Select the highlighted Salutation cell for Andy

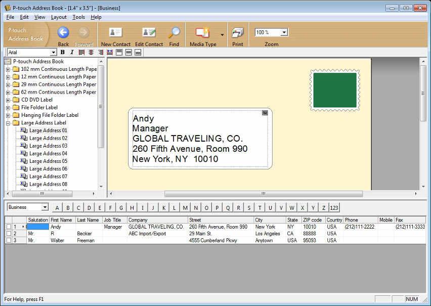tap(38, 227)
